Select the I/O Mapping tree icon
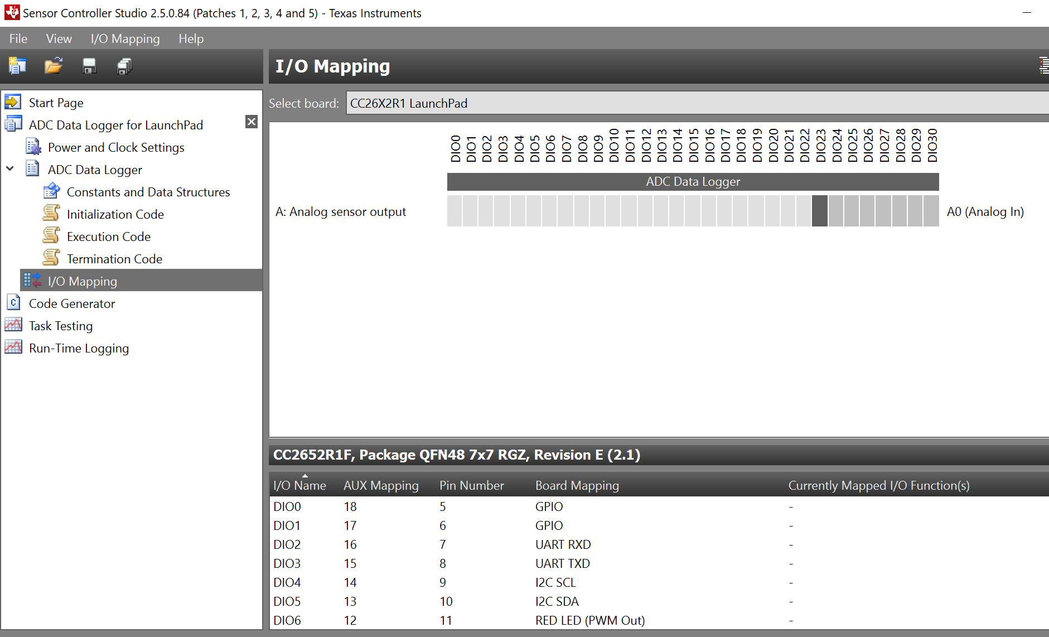Image resolution: width=1049 pixels, height=637 pixels. (33, 281)
